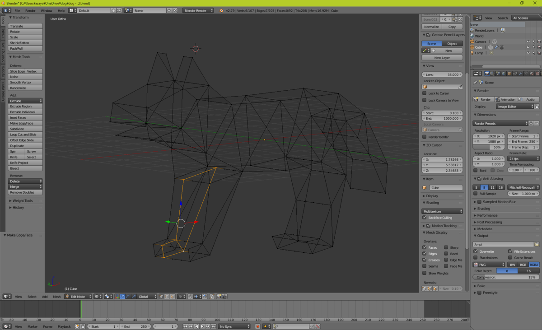Click the pin icon beside Scene in the properties panel

(x=475, y=83)
